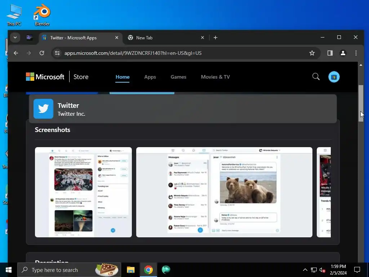Switch to Twitter - Microsoft Apps tab

(80, 38)
